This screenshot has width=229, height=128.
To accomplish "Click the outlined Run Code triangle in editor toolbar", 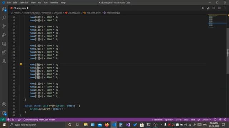I will 214,8.
